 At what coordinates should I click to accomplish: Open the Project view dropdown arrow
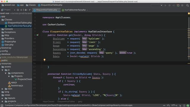click(15, 10)
